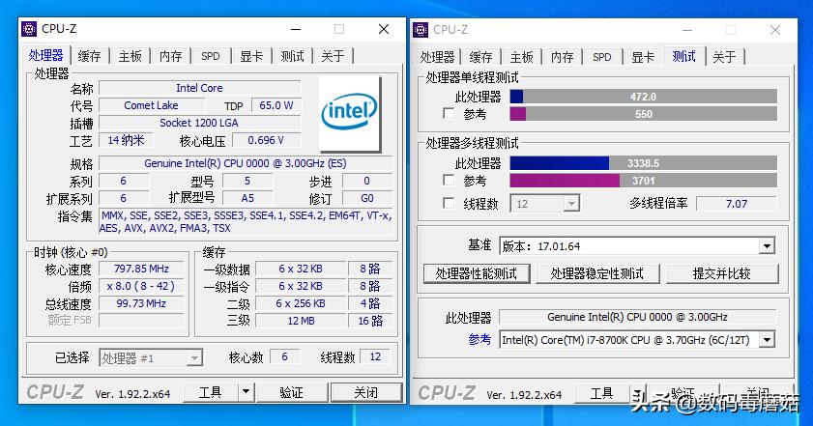Open the 线程数 dropdown showing 12

coord(545,204)
